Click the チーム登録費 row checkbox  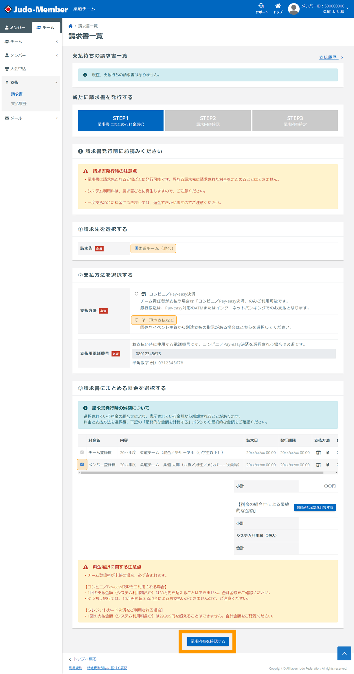point(82,452)
